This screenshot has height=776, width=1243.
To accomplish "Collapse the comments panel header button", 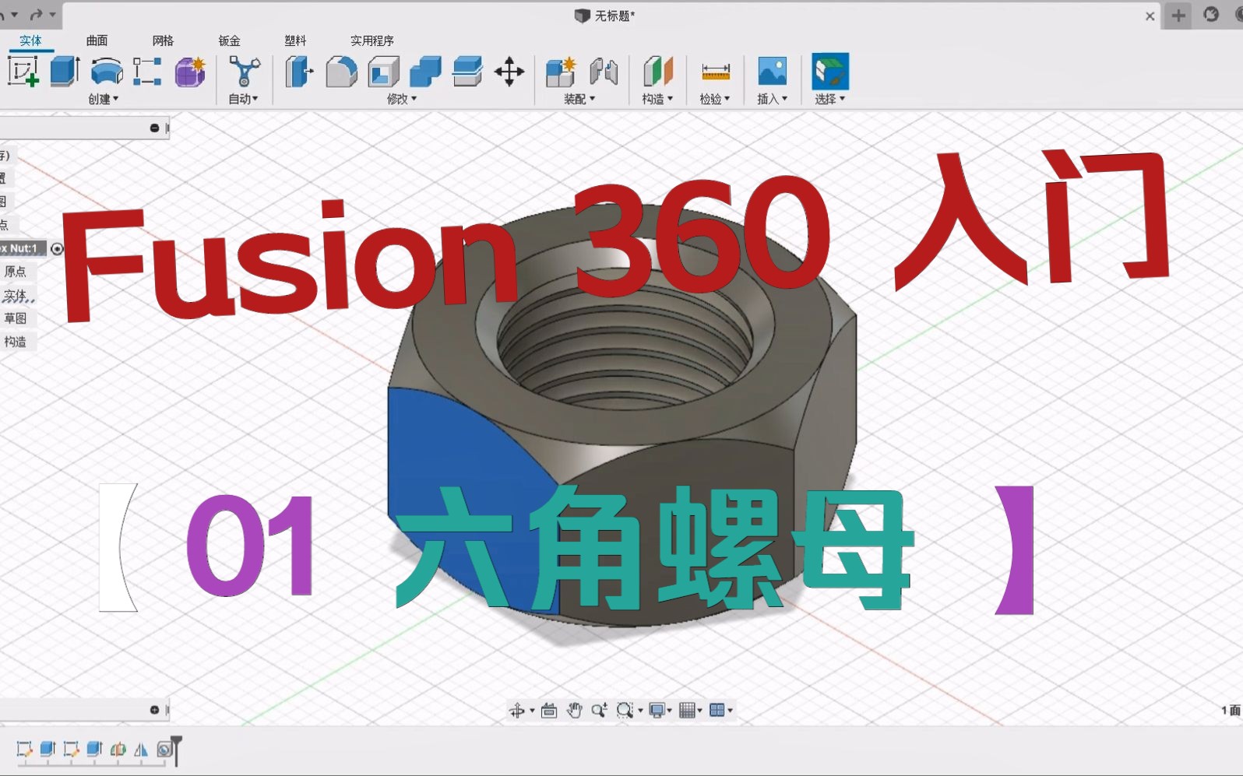I will [154, 710].
